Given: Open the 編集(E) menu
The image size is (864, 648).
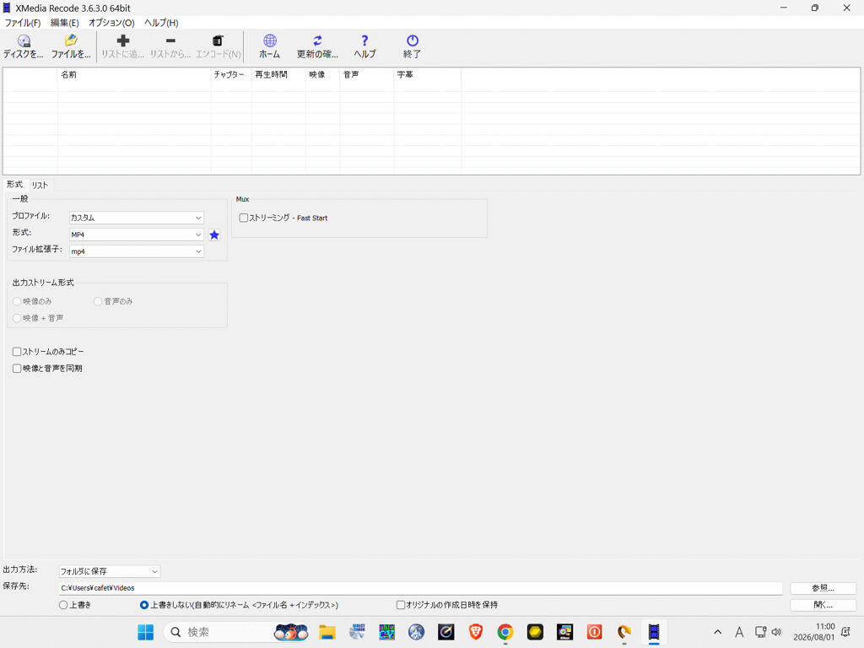Looking at the screenshot, I should (x=64, y=23).
